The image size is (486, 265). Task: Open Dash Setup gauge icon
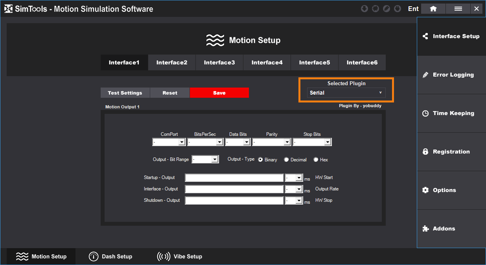(93, 256)
